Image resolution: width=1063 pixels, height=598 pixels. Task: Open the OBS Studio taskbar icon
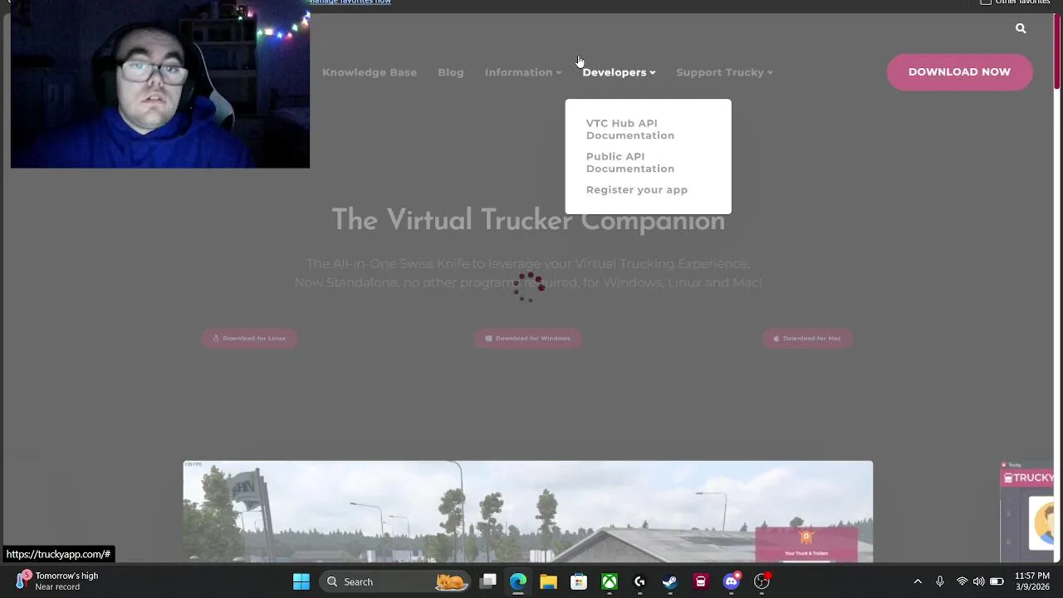coord(762,581)
